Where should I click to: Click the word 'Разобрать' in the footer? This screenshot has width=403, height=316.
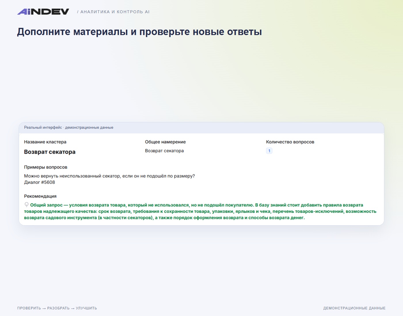(x=58, y=308)
